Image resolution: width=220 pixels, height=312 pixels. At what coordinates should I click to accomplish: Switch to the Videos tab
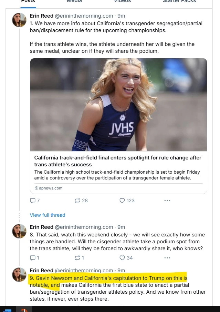122,1
